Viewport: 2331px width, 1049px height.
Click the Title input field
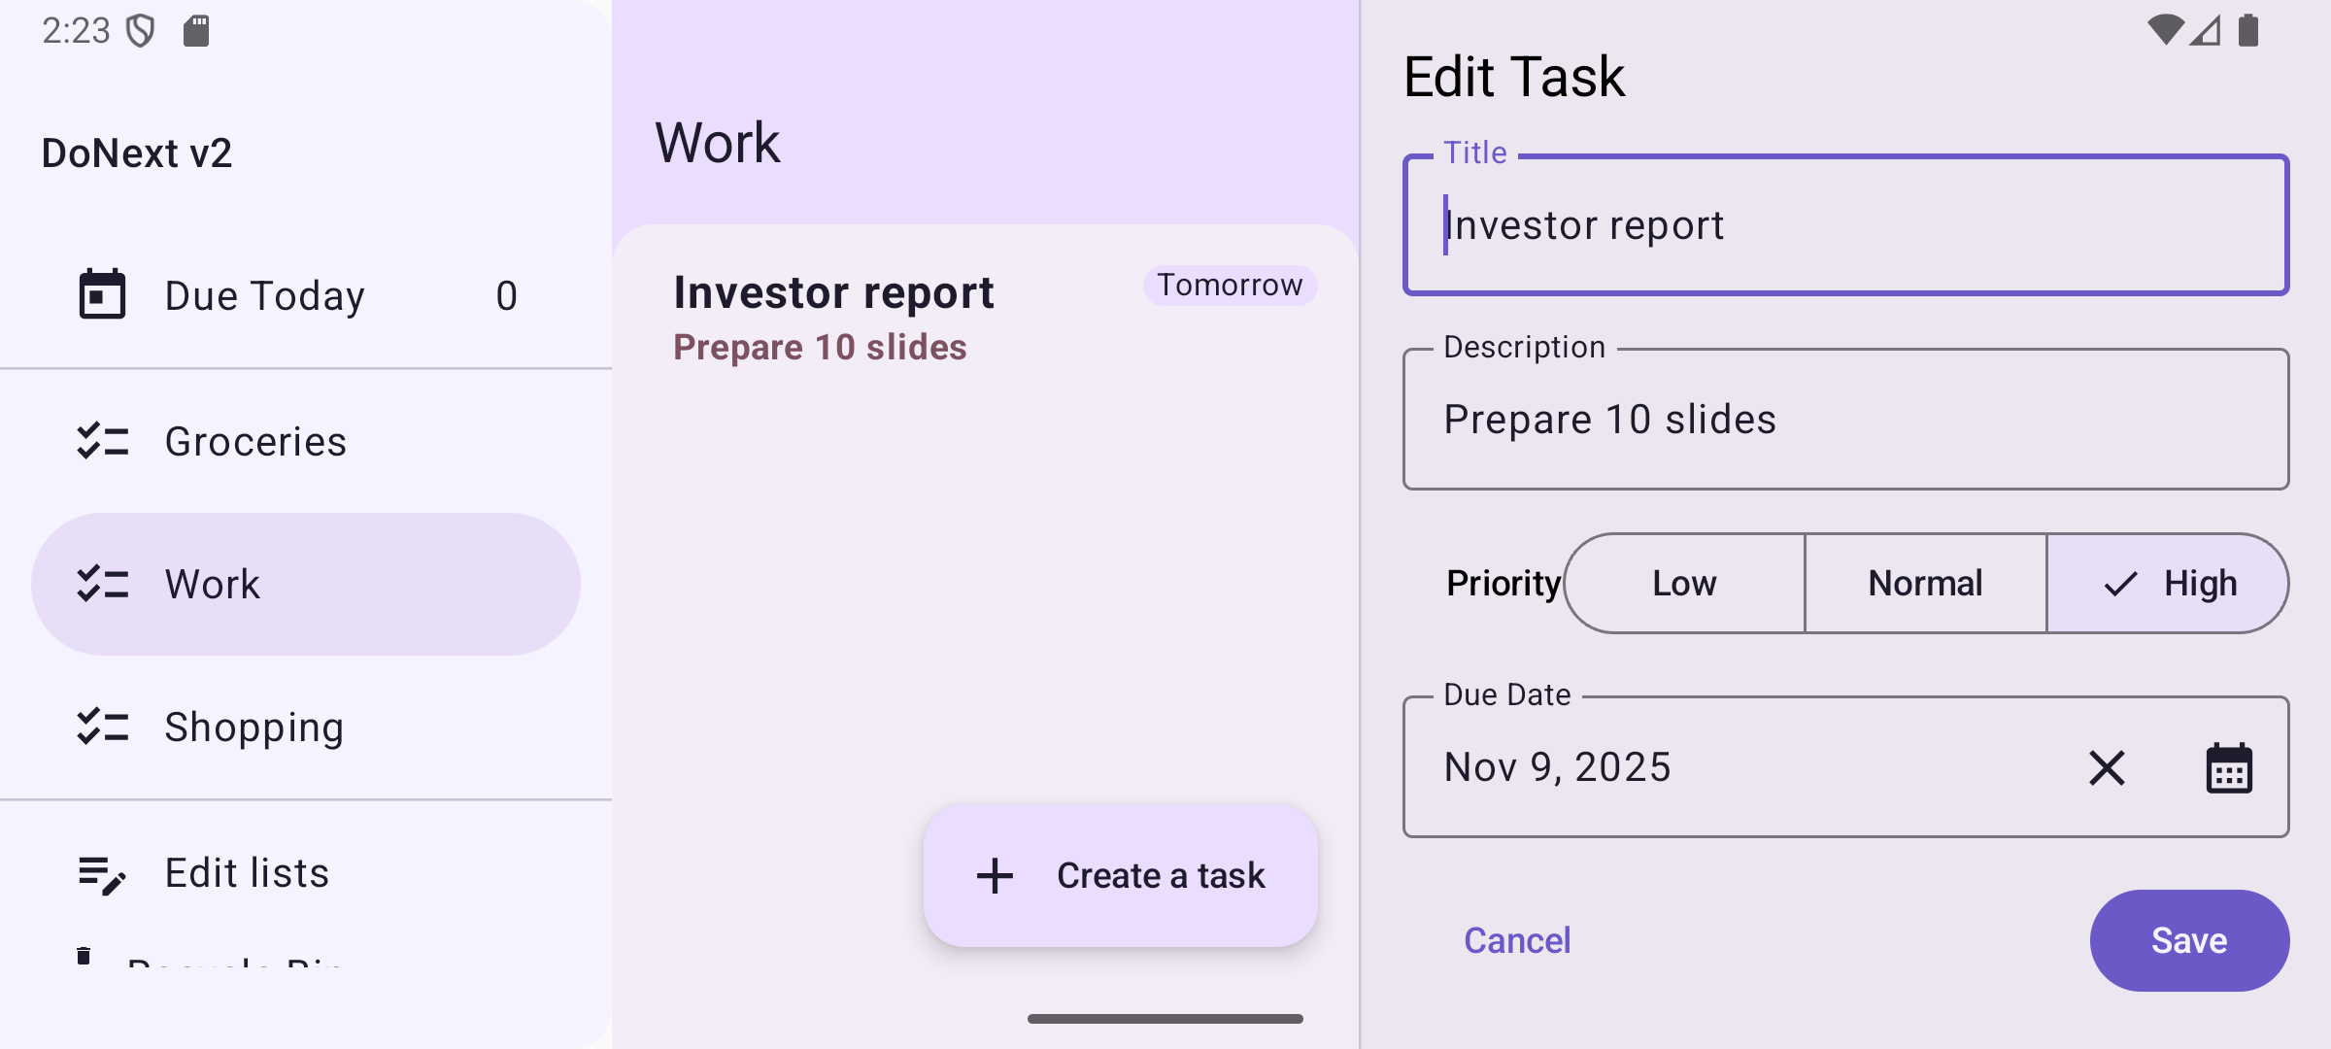[1845, 225]
